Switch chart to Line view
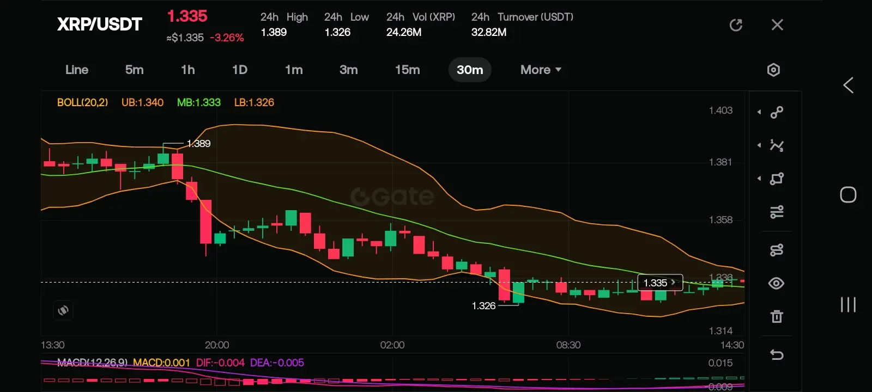The height and width of the screenshot is (392, 872). [77, 70]
